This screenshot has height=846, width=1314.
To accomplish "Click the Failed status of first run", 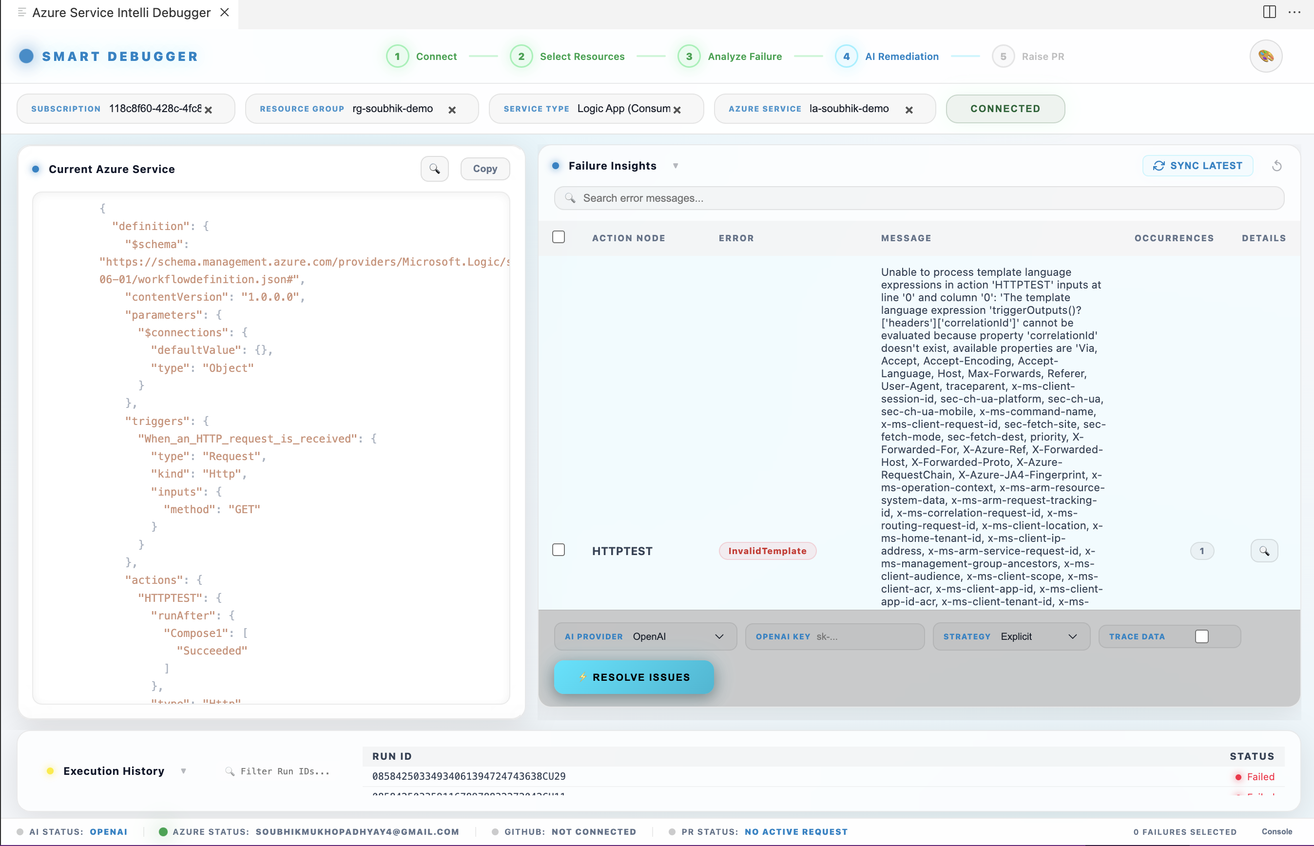I will point(1254,776).
